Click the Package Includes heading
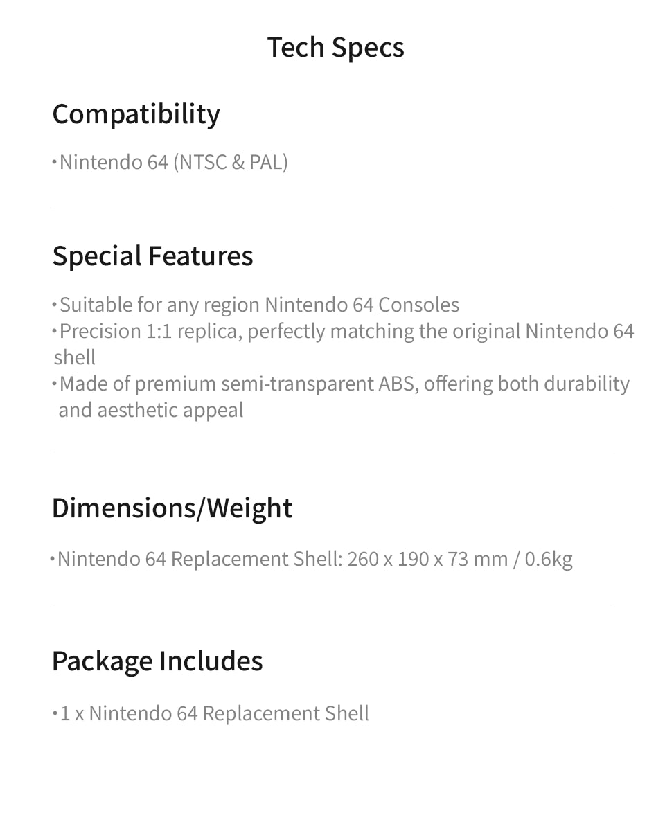 [x=157, y=661]
